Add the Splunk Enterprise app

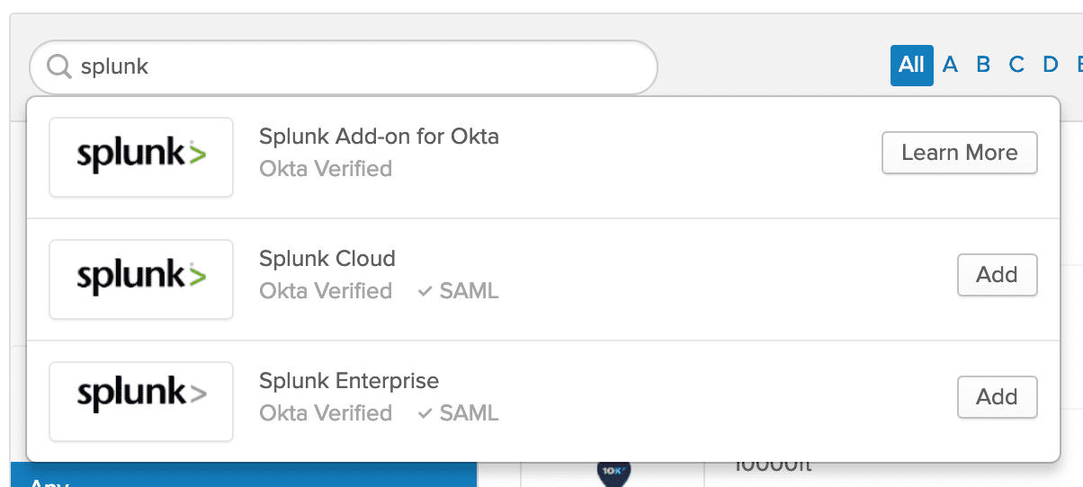coord(997,397)
